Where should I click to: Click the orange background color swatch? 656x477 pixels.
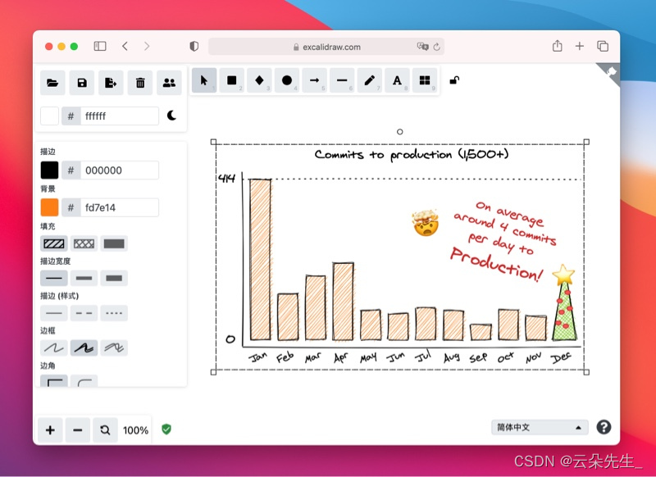point(49,207)
